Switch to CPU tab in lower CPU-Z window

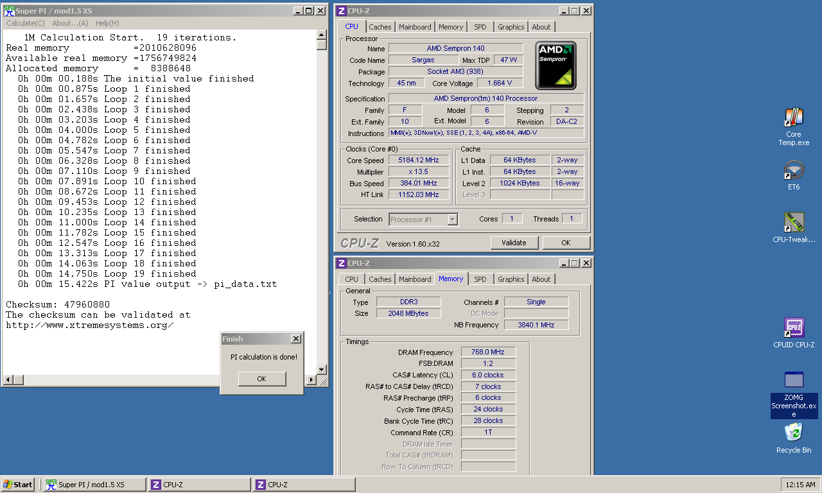pos(351,279)
